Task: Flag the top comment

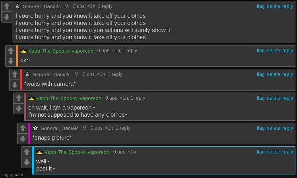Action: [261, 6]
